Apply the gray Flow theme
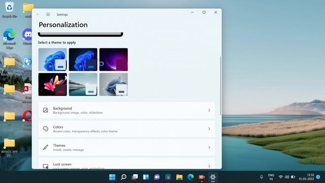The width and height of the screenshot is (325, 183). click(114, 84)
